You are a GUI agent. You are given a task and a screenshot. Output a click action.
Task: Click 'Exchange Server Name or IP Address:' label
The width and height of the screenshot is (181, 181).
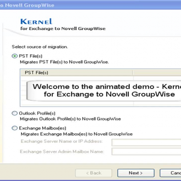click(62, 141)
